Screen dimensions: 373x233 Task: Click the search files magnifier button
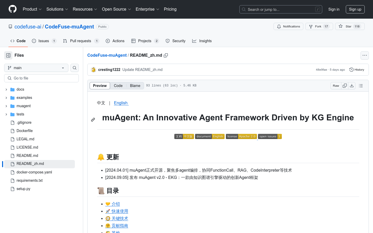coord(75,68)
